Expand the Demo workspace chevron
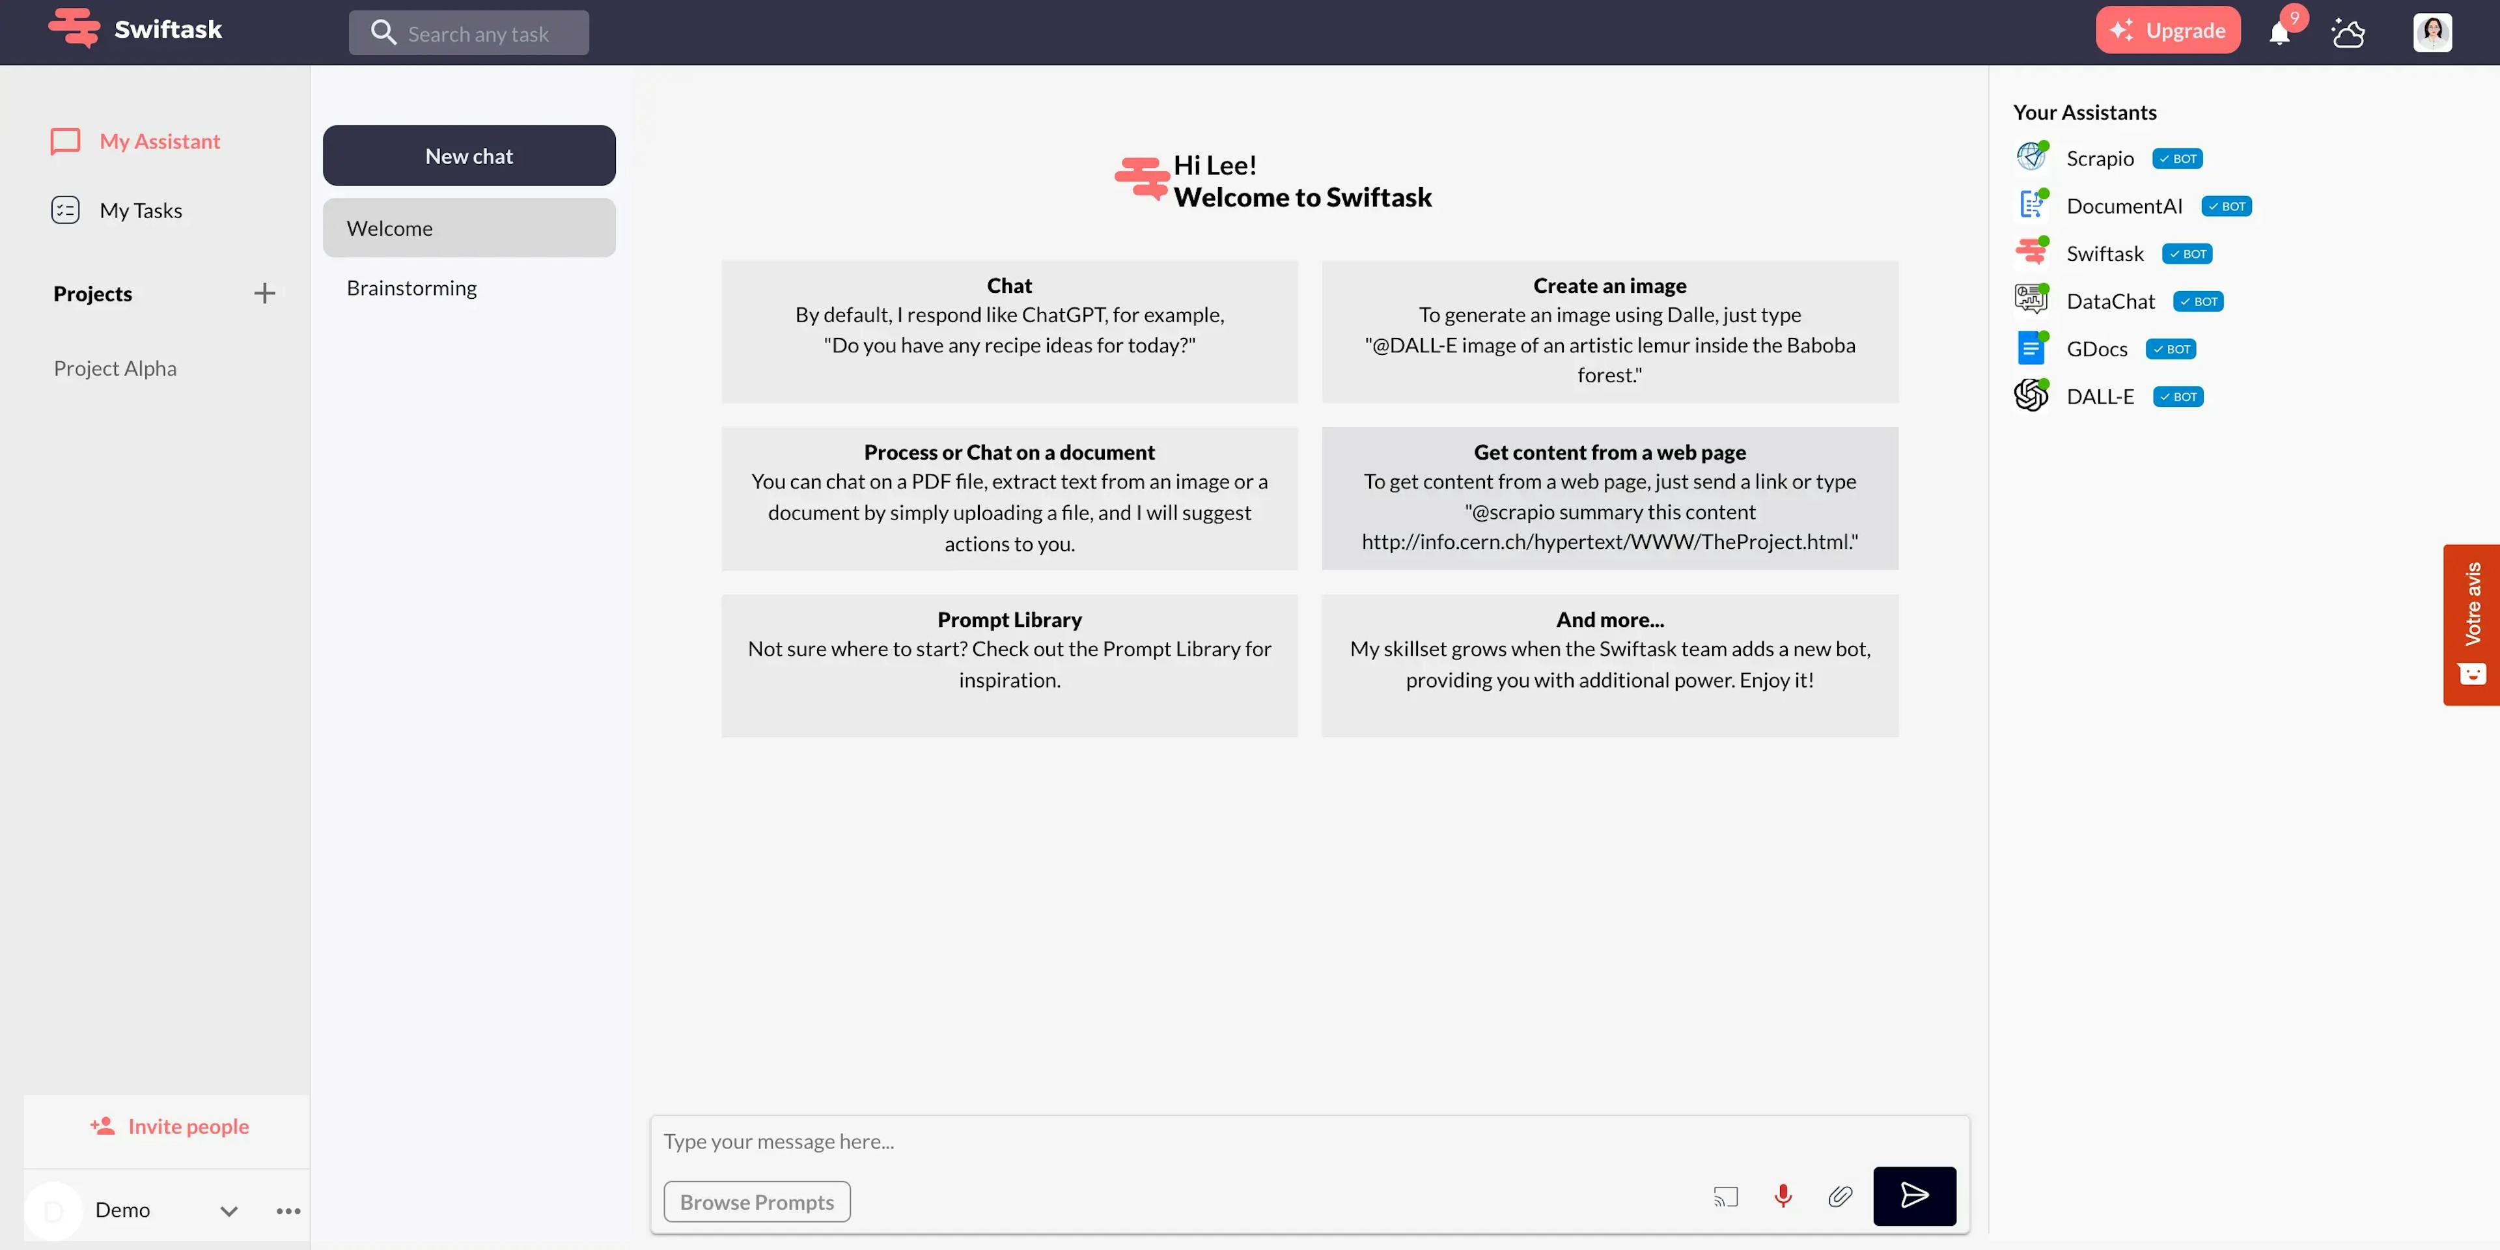 (229, 1210)
